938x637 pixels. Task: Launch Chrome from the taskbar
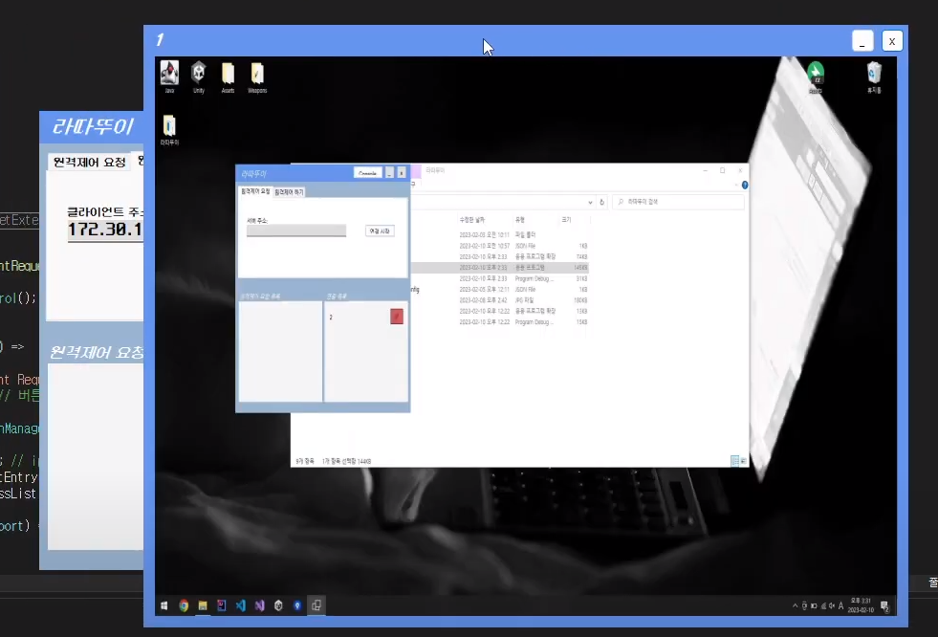point(182,604)
